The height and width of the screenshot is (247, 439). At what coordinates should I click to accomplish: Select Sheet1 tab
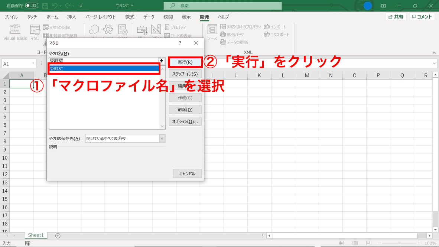point(36,235)
